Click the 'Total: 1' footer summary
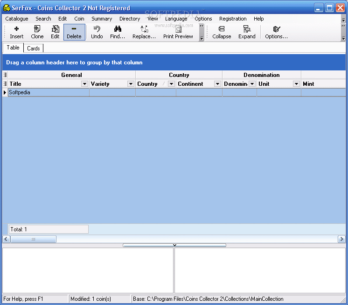The image size is (348, 305). [49, 229]
